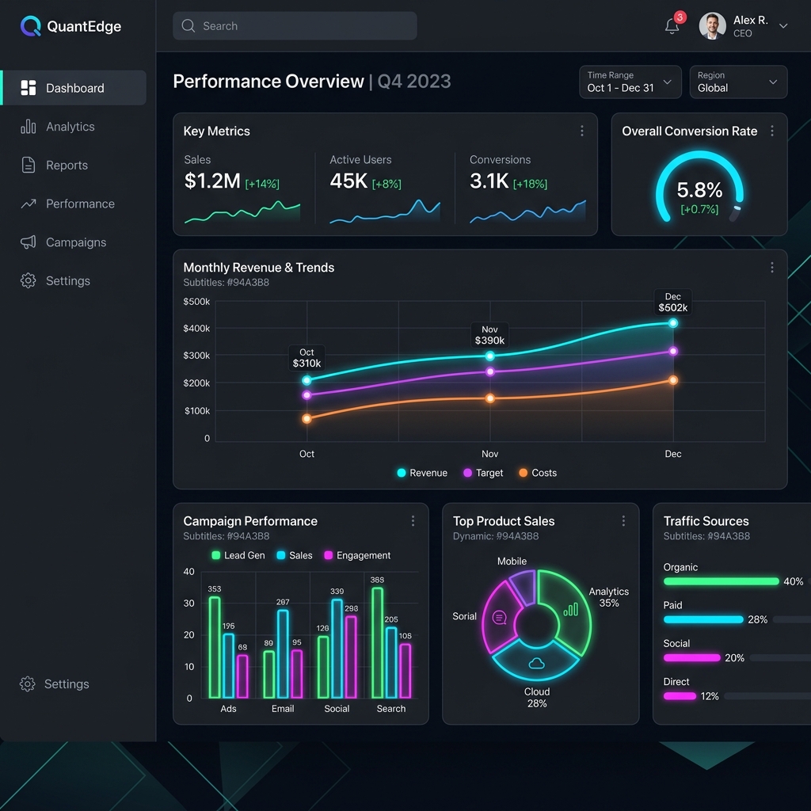This screenshot has width=811, height=811.
Task: Toggle Engagement legend in Campaign Performance
Action: [357, 555]
